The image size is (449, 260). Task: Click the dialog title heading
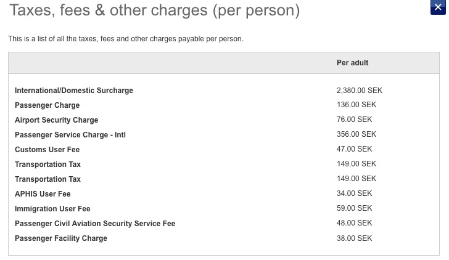(155, 10)
